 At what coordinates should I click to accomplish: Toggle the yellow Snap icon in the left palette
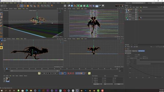[x=1, y=48]
